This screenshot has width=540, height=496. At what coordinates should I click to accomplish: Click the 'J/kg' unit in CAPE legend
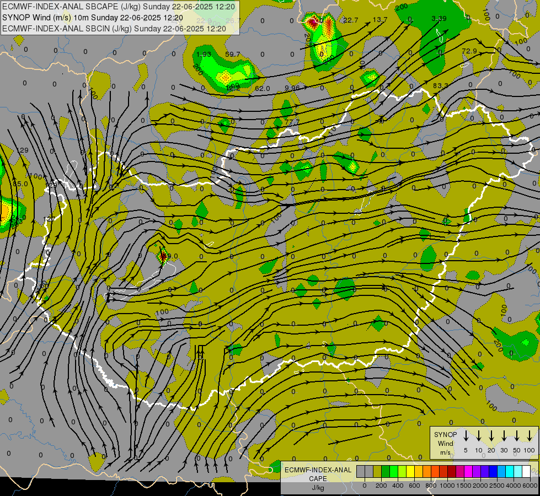coord(318,488)
